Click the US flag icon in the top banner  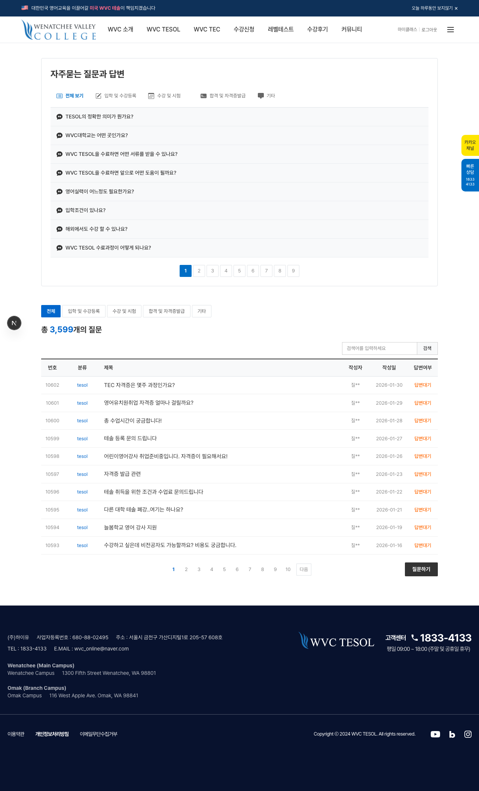(25, 7)
